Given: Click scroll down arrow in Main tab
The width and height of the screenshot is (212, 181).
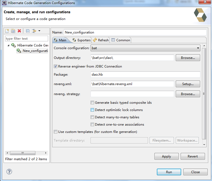Looking at the screenshot, I should click(204, 145).
